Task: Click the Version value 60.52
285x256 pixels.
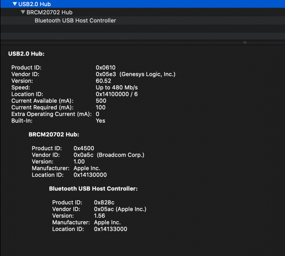Action: (103, 81)
